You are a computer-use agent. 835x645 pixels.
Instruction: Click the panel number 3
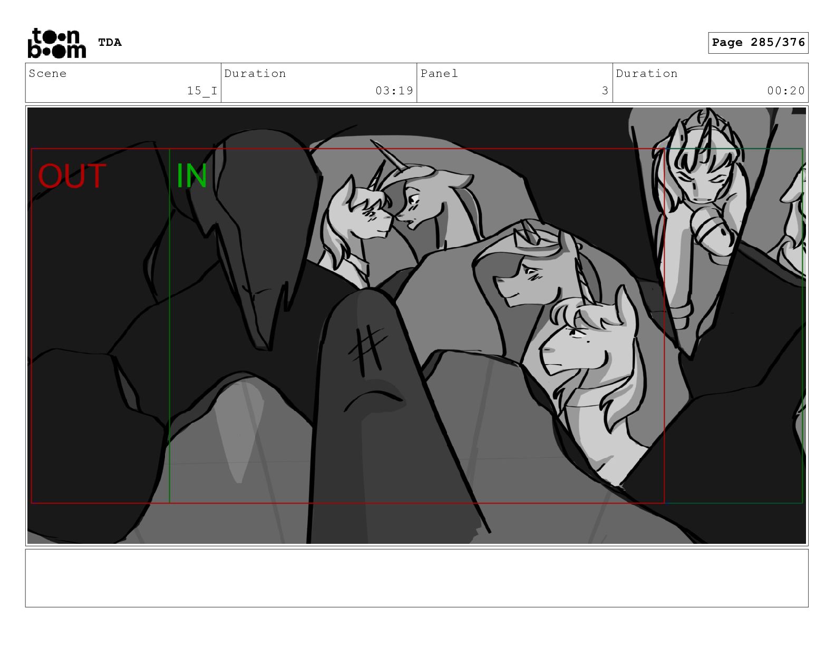[x=605, y=91]
